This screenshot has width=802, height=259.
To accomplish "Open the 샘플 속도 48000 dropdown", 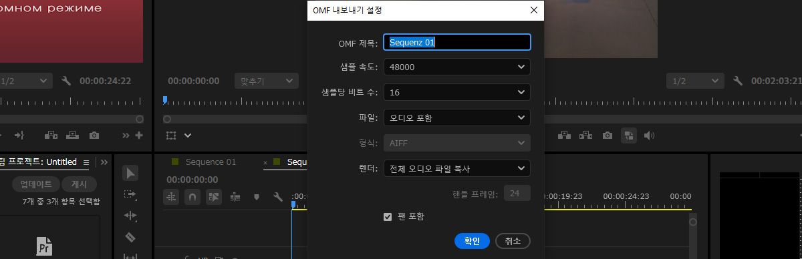I will click(457, 67).
